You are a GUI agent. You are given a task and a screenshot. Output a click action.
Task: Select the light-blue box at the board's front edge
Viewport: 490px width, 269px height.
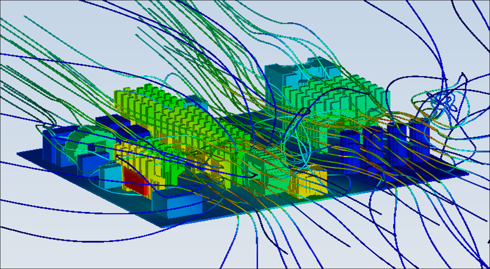click(177, 202)
